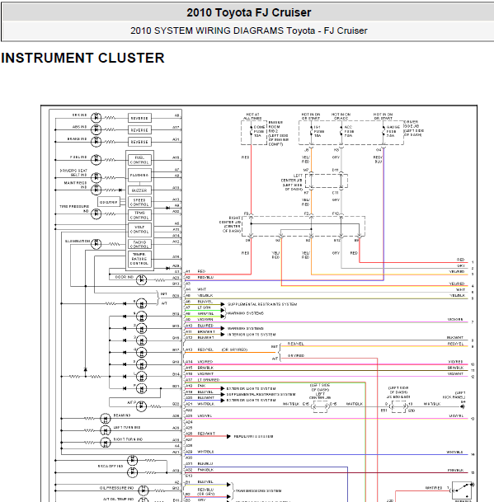Select the LEFT TURN IND lamp symbol
The width and height of the screenshot is (494, 502).
tap(106, 430)
